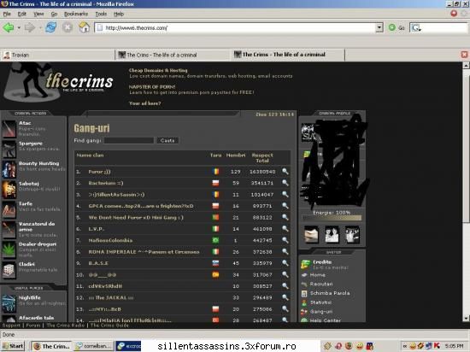The image size is (470, 352).
Task: Open the Tools menu
Action: tap(101, 14)
